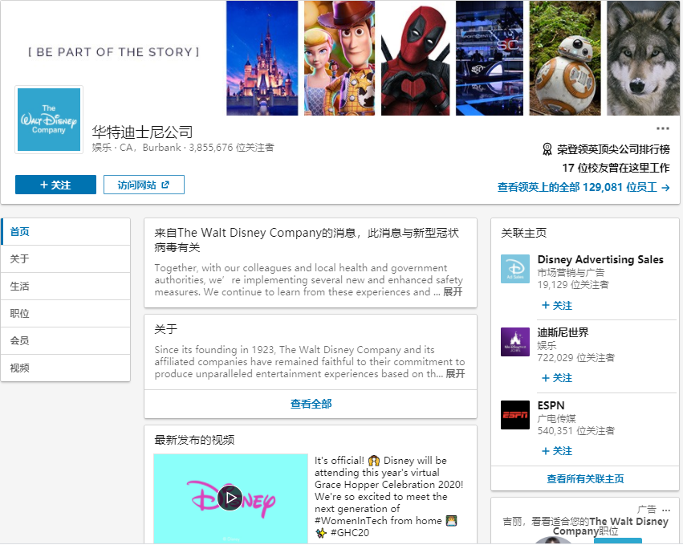
Task: Follow 迪斯尼世界 page
Action: pos(557,378)
